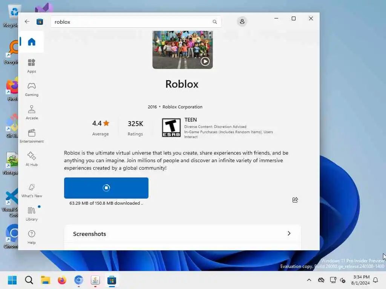Open Help in the Store sidebar
The width and height of the screenshot is (386, 289).
coord(32,237)
